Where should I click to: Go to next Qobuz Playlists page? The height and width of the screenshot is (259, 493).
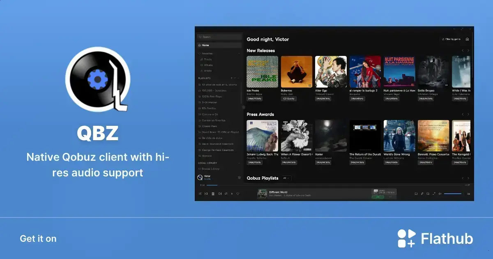pyautogui.click(x=468, y=178)
